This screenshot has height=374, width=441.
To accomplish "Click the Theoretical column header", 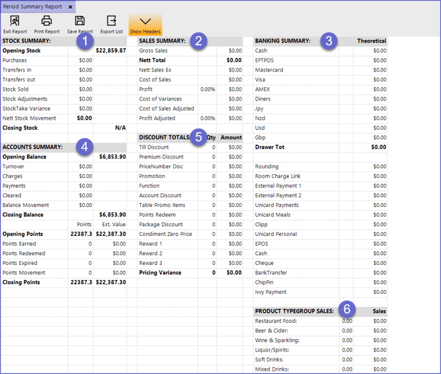I will (371, 41).
